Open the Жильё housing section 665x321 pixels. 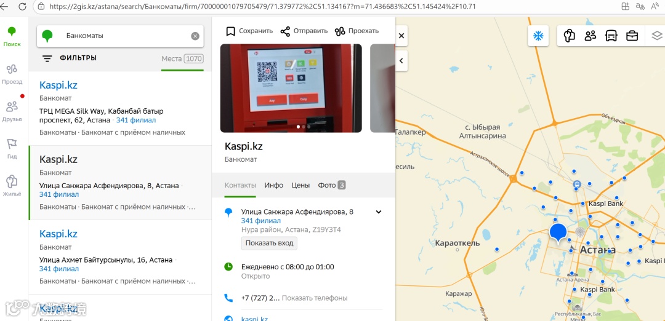pyautogui.click(x=12, y=186)
